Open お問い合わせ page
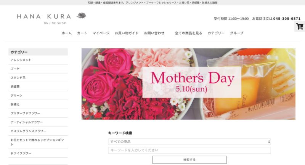The height and width of the screenshot is (165, 305). click(154, 33)
